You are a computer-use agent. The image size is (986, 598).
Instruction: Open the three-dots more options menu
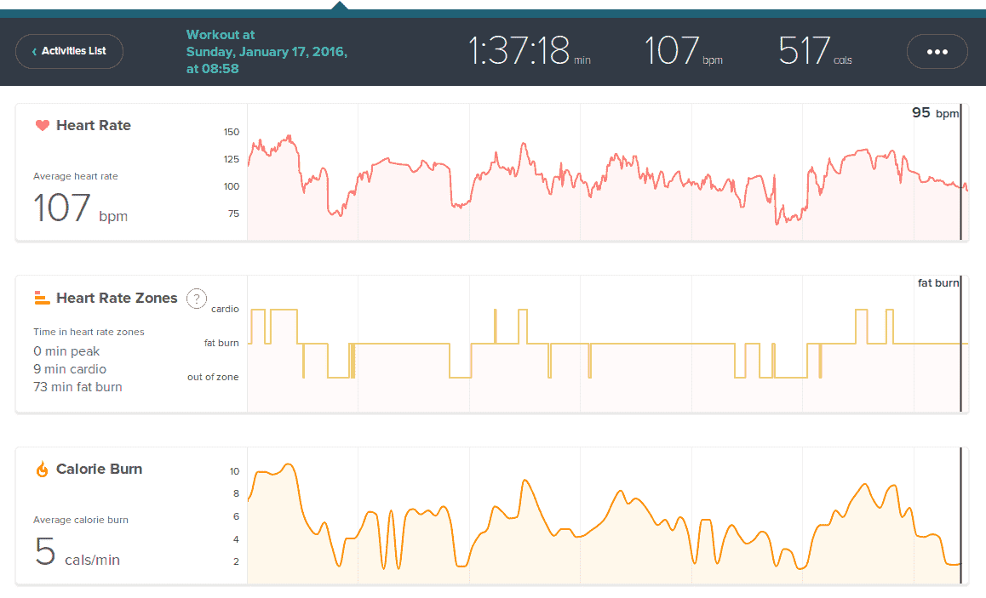(x=937, y=51)
